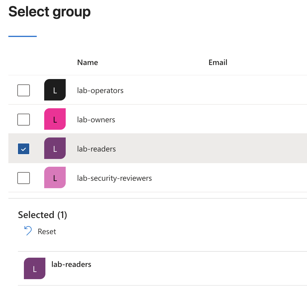Viewport: 307px width, 303px height.
Task: Check the lab-operators checkbox
Action: pos(24,90)
